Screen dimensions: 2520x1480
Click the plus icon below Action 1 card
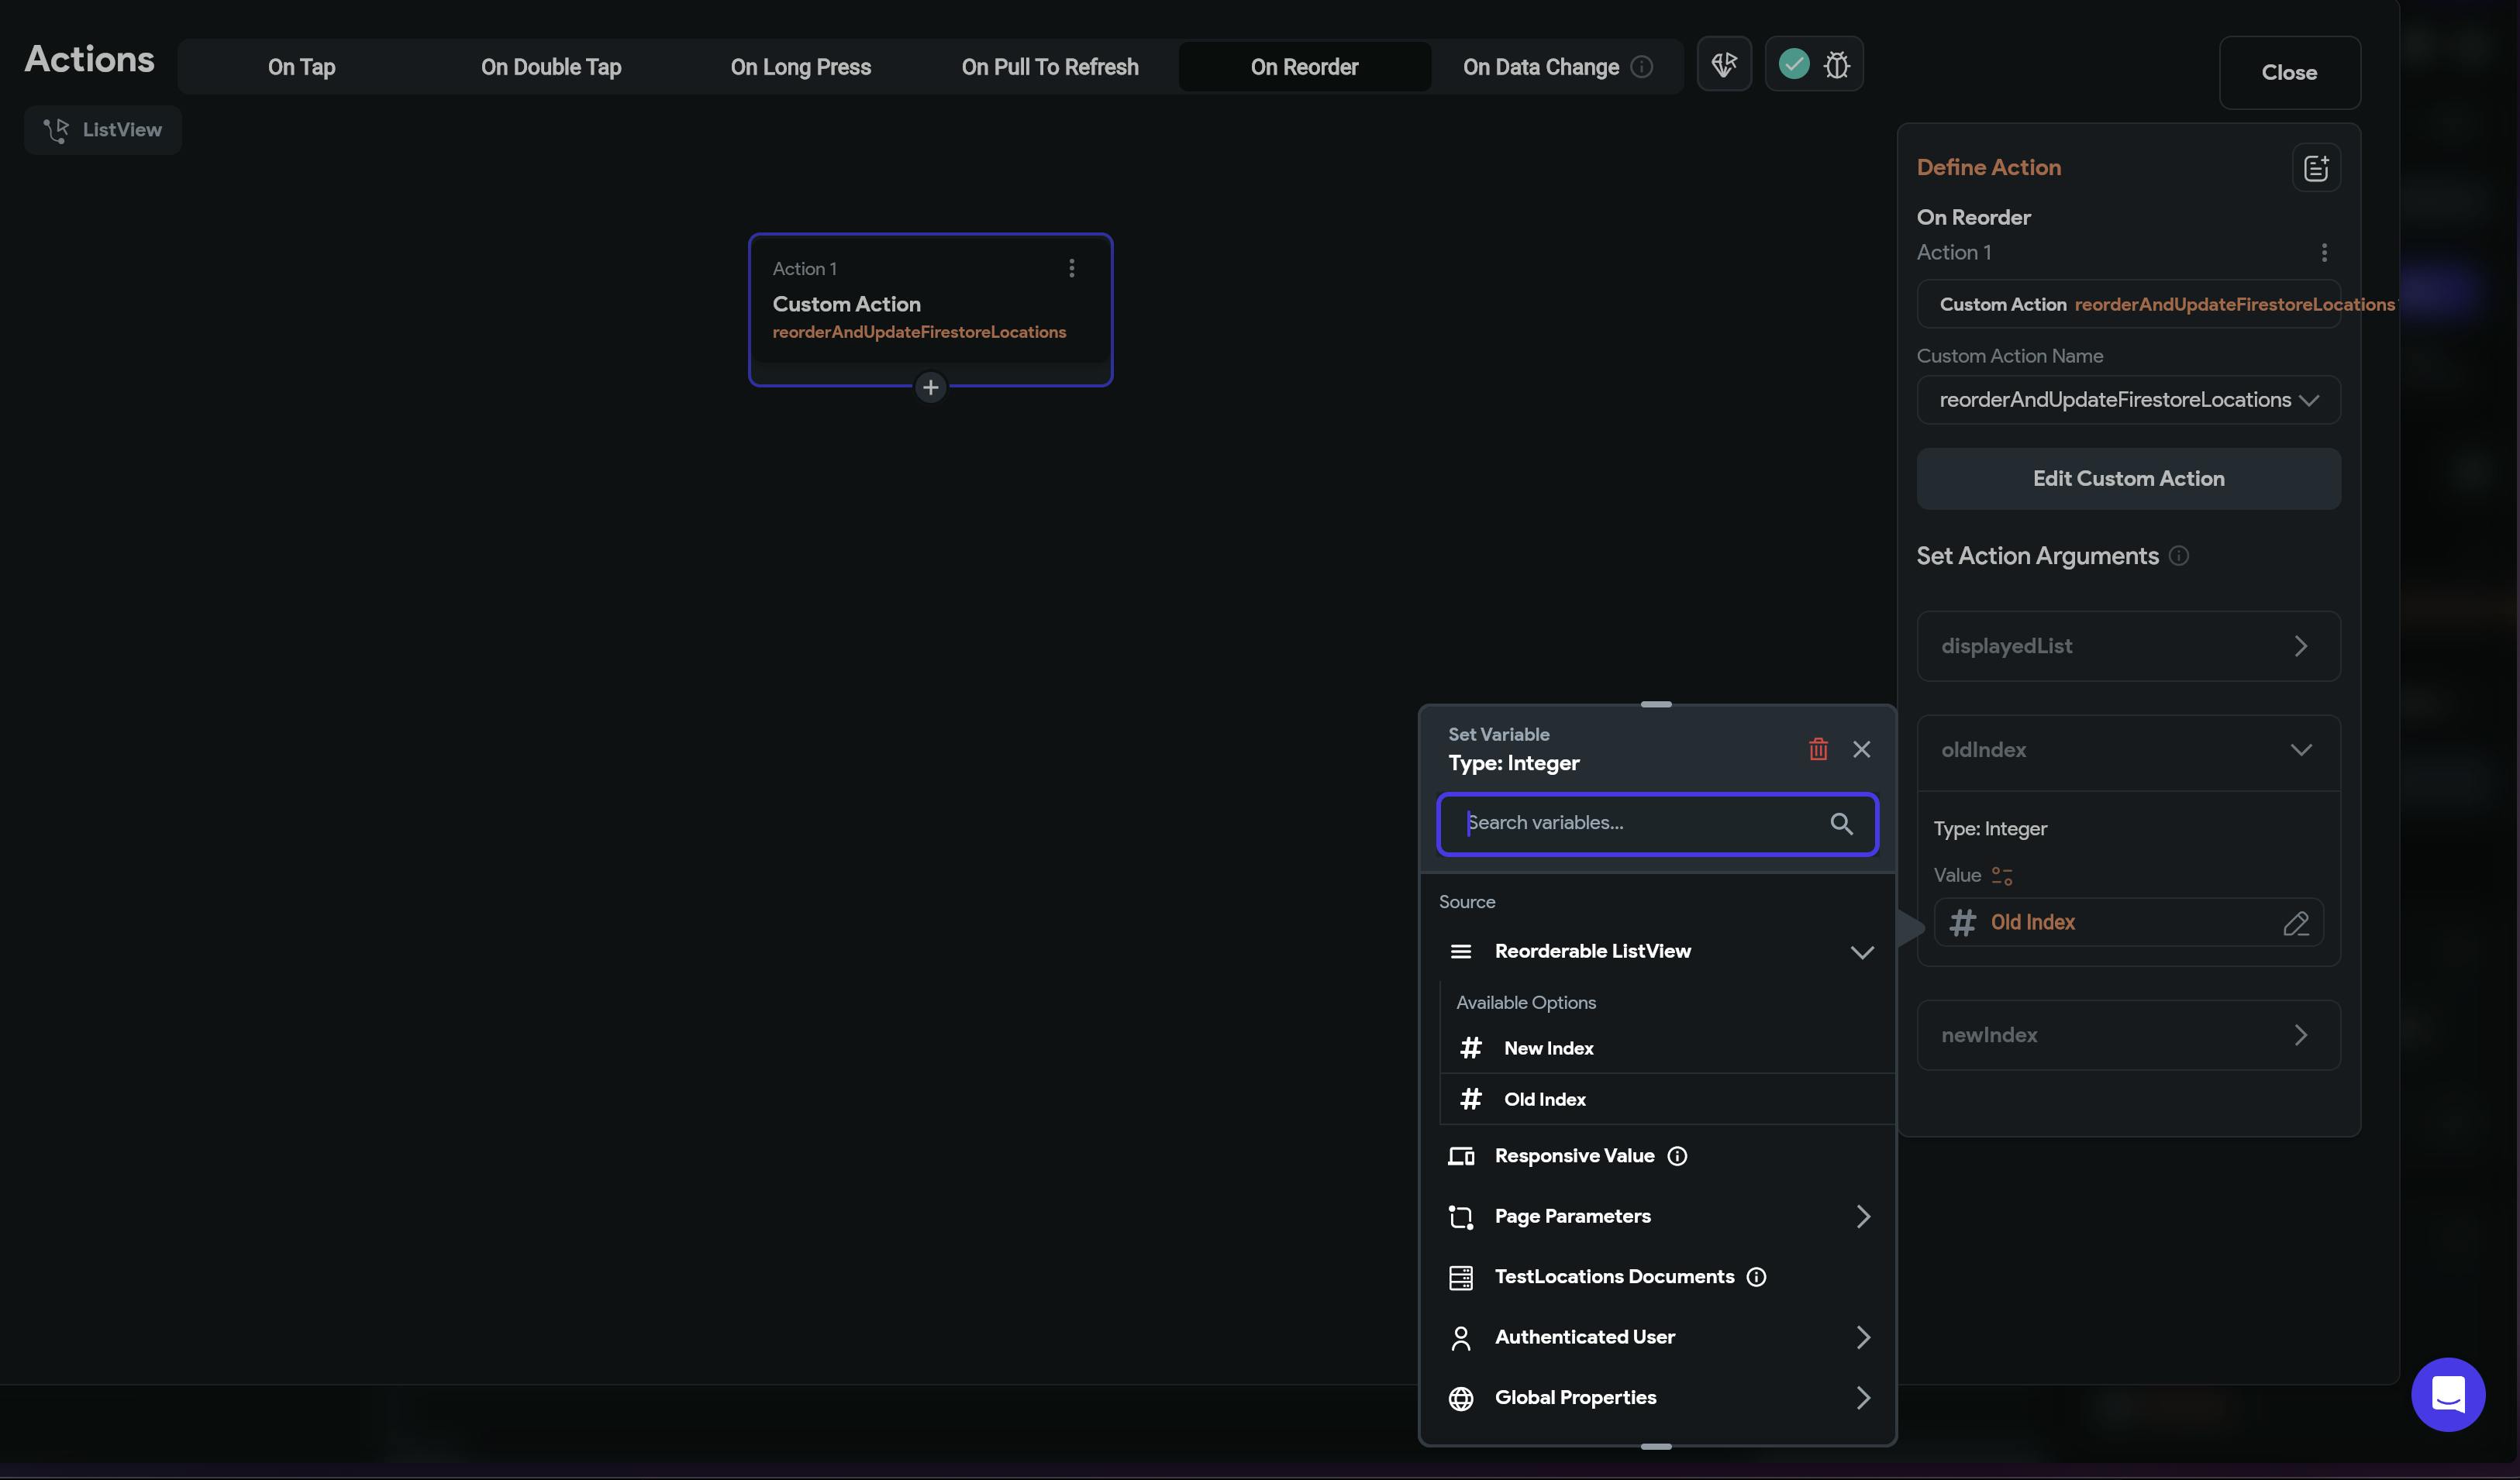pos(930,387)
